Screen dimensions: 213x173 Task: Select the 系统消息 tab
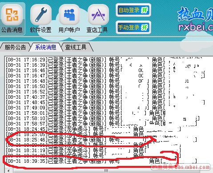tap(45, 47)
